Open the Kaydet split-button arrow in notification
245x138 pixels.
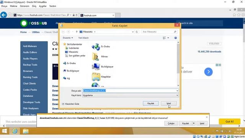tap(194, 123)
